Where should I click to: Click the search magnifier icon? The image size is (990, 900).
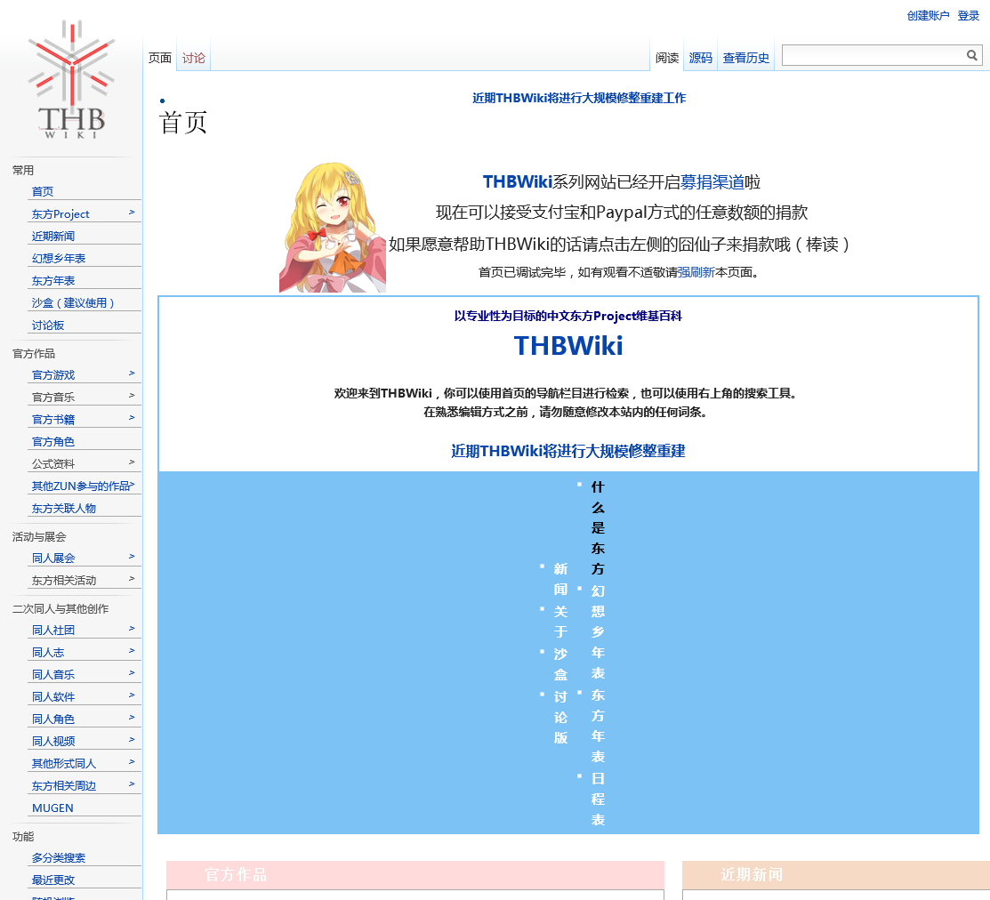(971, 55)
